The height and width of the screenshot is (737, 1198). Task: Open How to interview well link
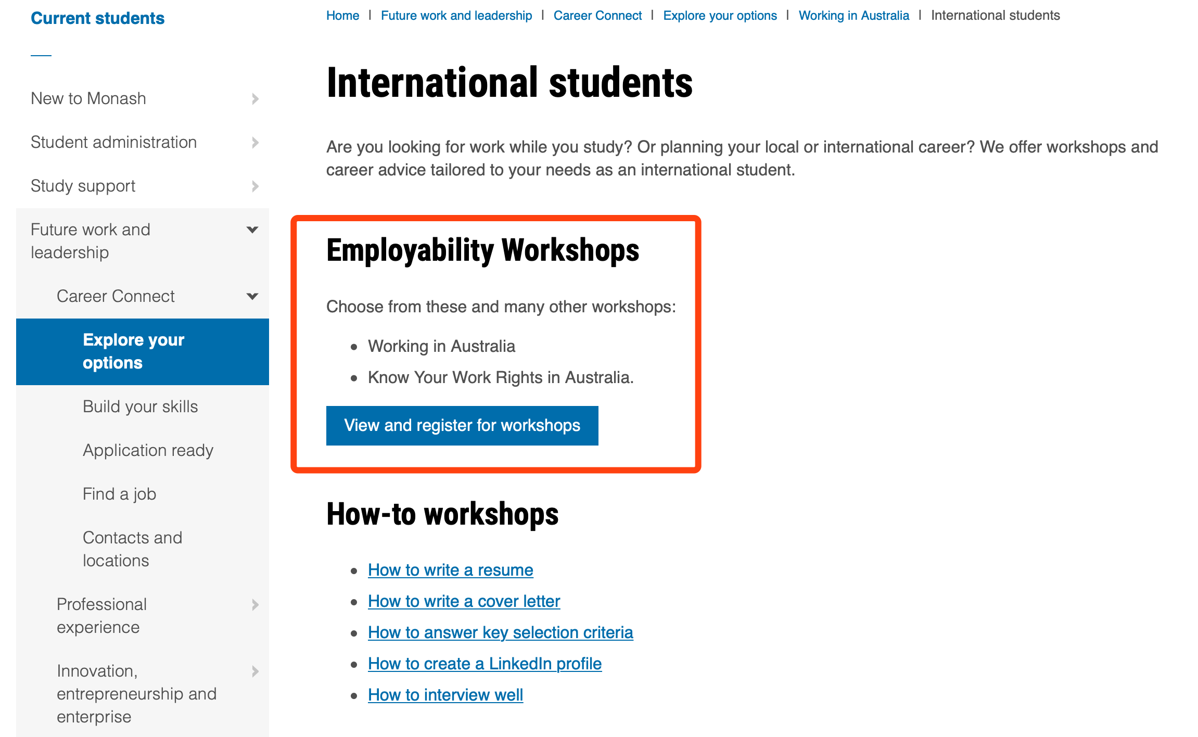click(x=445, y=695)
